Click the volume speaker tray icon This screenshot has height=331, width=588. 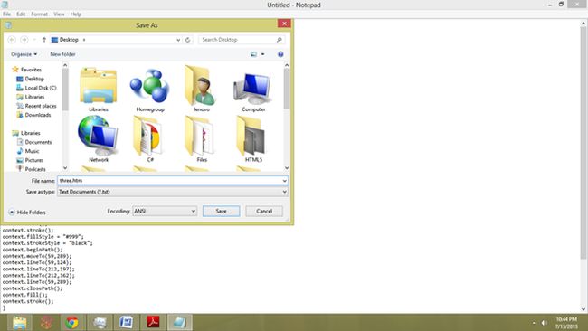[544, 323]
